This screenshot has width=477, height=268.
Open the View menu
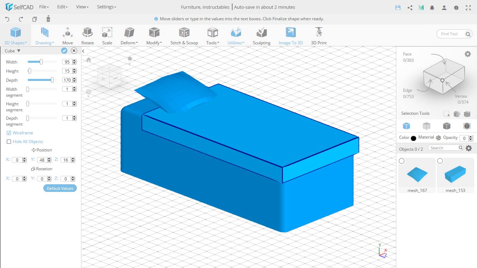(82, 7)
